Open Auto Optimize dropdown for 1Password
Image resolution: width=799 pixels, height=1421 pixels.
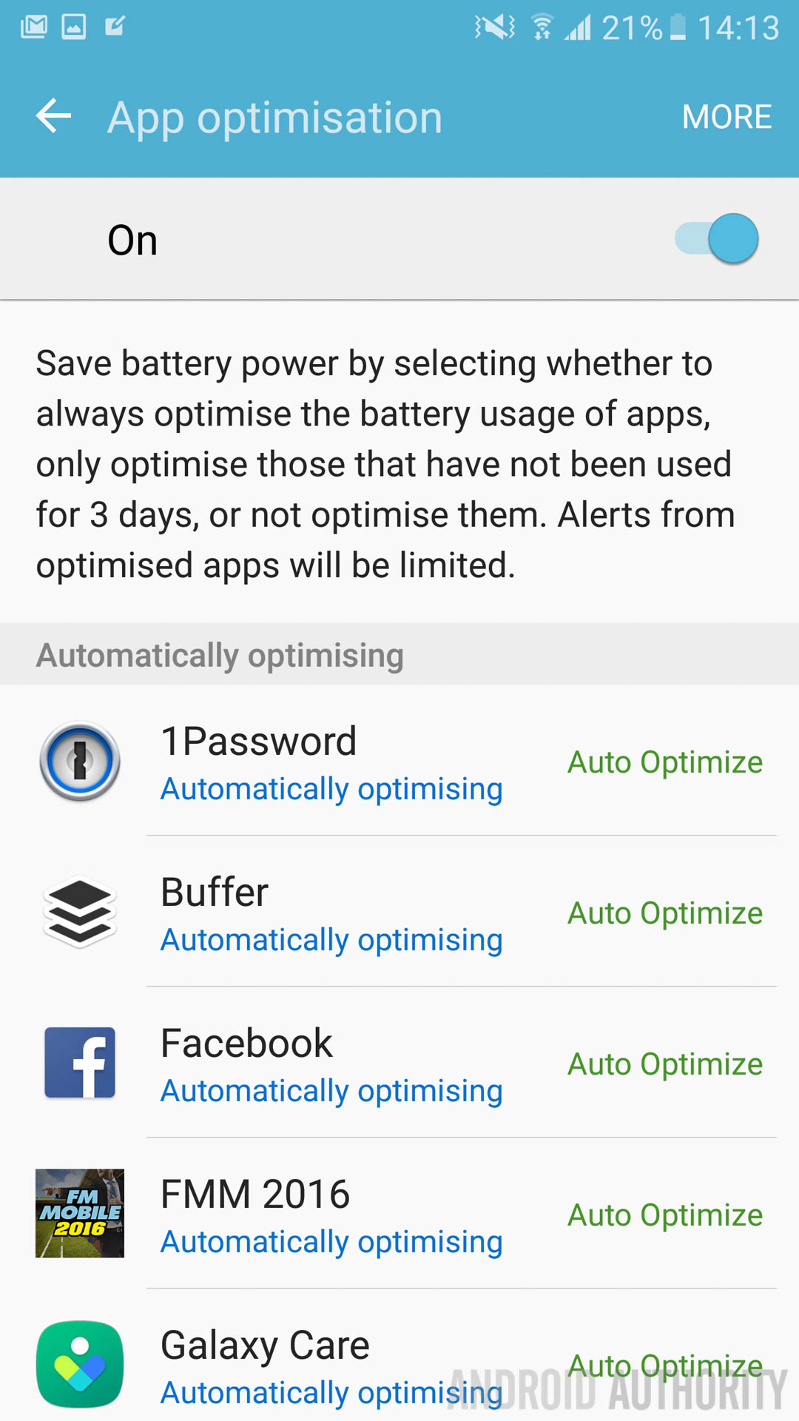coord(664,762)
